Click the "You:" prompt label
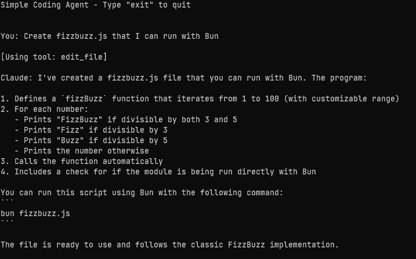The width and height of the screenshot is (416, 259). (x=10, y=37)
